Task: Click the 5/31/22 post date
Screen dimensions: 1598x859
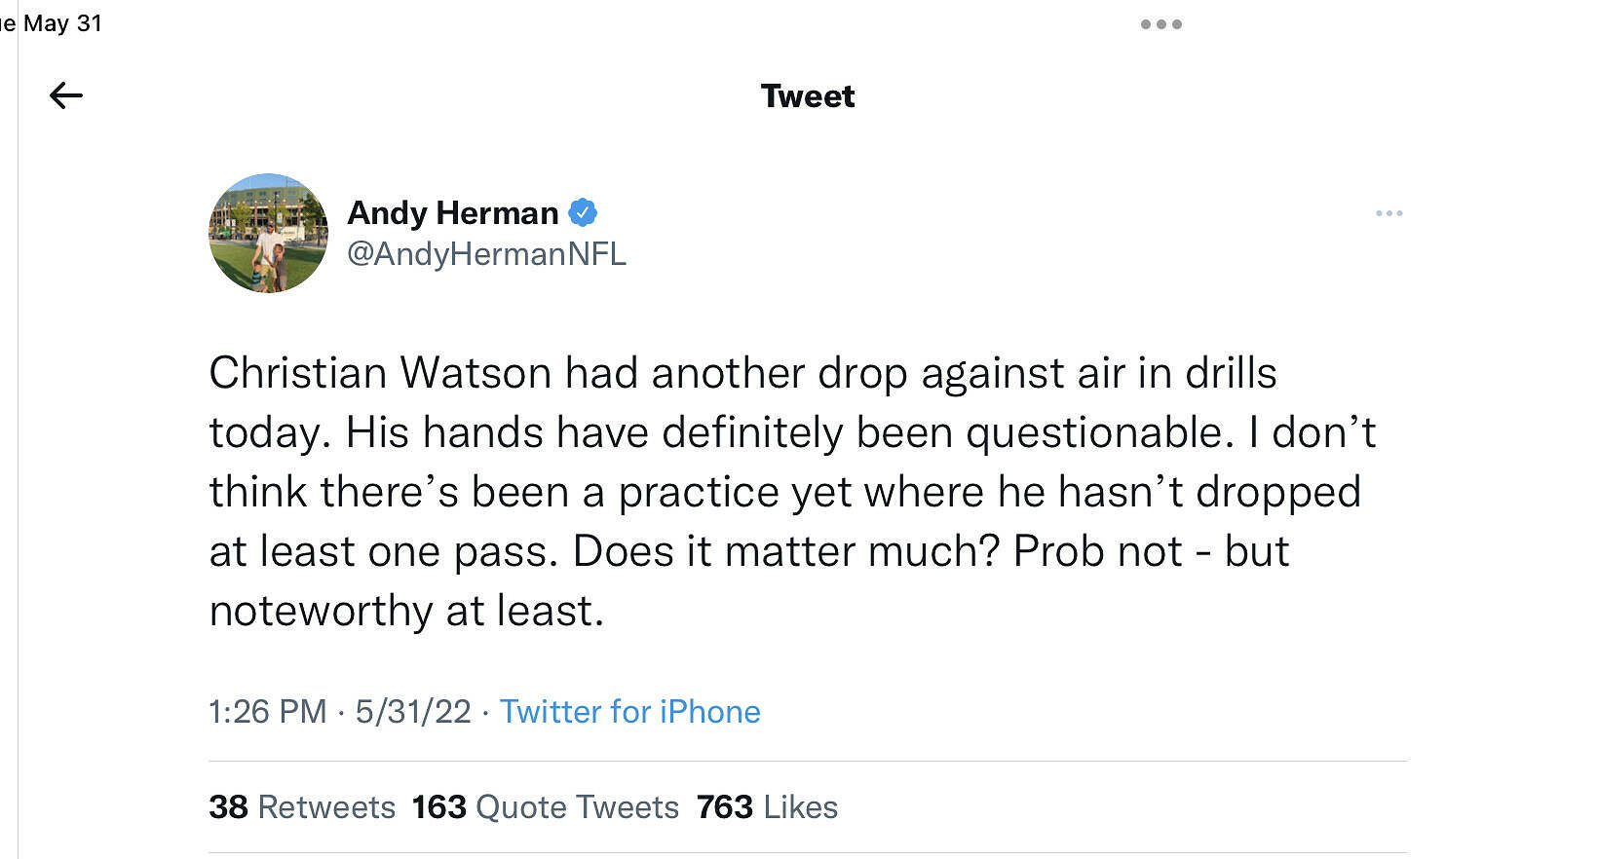Action: 412,712
